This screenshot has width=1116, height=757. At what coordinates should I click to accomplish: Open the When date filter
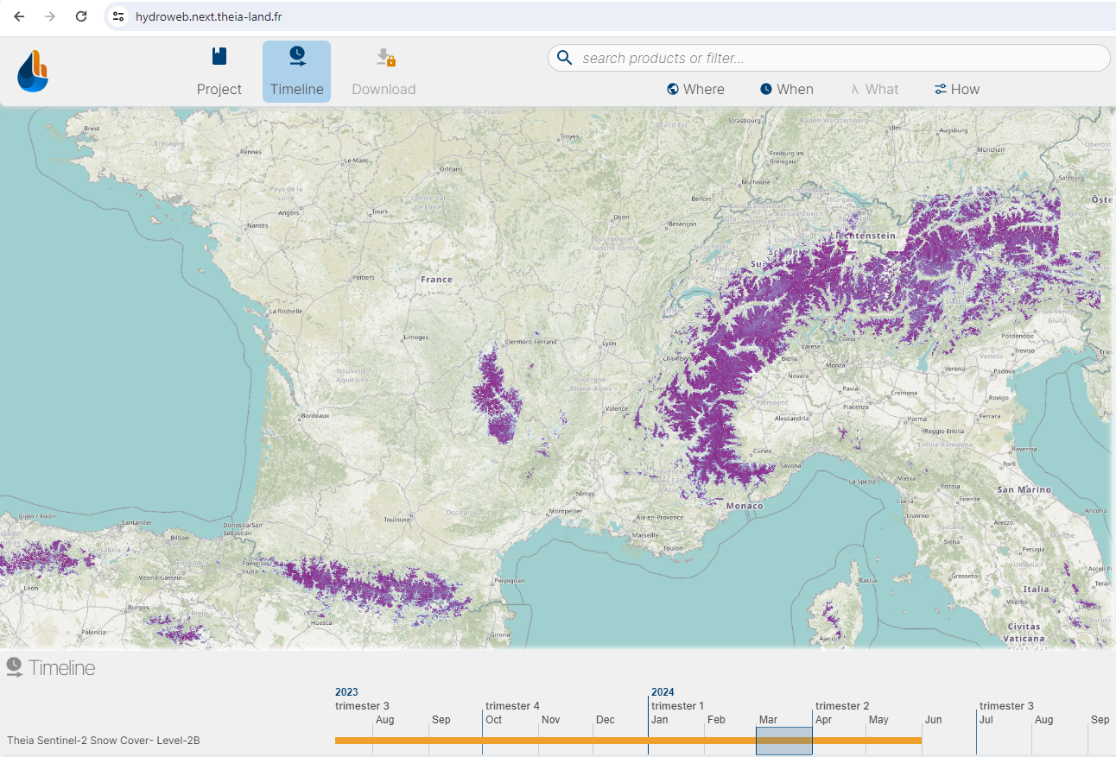[x=786, y=89]
